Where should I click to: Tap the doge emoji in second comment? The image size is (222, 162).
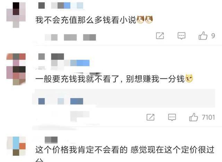[x=189, y=78]
